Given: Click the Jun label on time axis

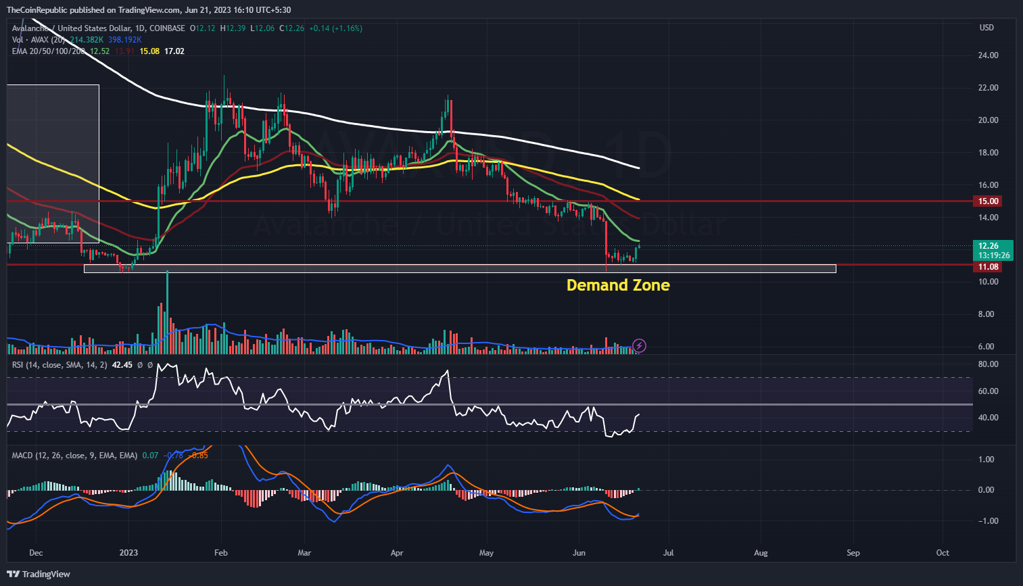Looking at the screenshot, I should (x=579, y=553).
